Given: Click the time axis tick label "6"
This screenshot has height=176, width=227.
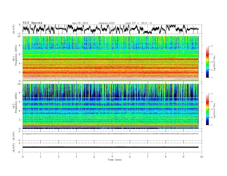Looking at the screenshot, I should [x=130, y=157].
